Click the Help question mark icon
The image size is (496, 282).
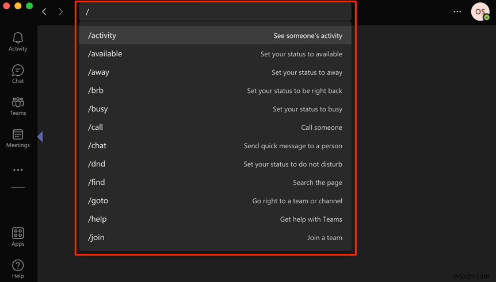[18, 265]
